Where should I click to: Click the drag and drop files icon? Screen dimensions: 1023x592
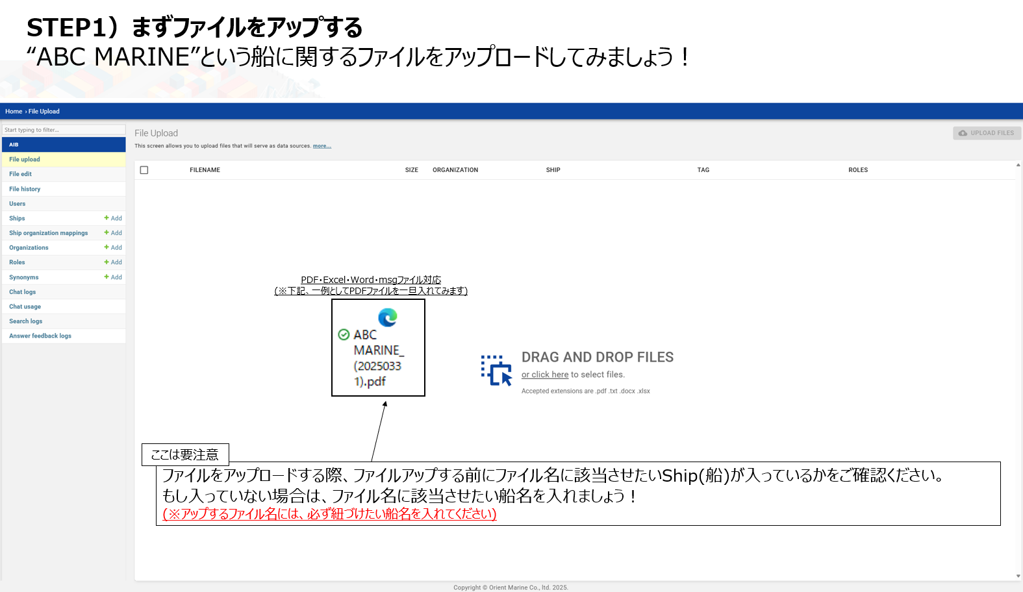coord(496,370)
